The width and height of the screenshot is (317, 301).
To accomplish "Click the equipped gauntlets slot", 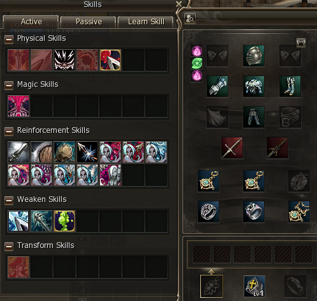I will 217,86.
